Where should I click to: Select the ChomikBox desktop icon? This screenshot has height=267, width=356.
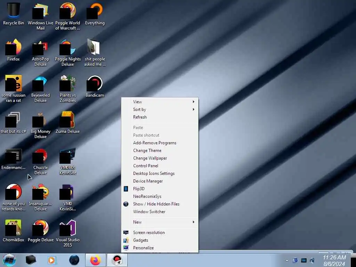14,231
